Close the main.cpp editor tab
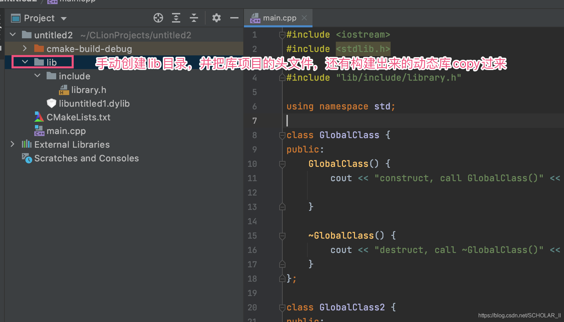The image size is (564, 322). 304,18
